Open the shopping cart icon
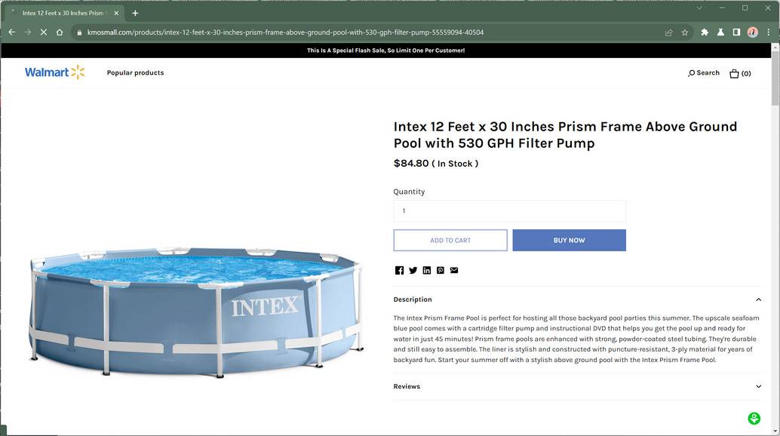This screenshot has height=436, width=780. [734, 74]
